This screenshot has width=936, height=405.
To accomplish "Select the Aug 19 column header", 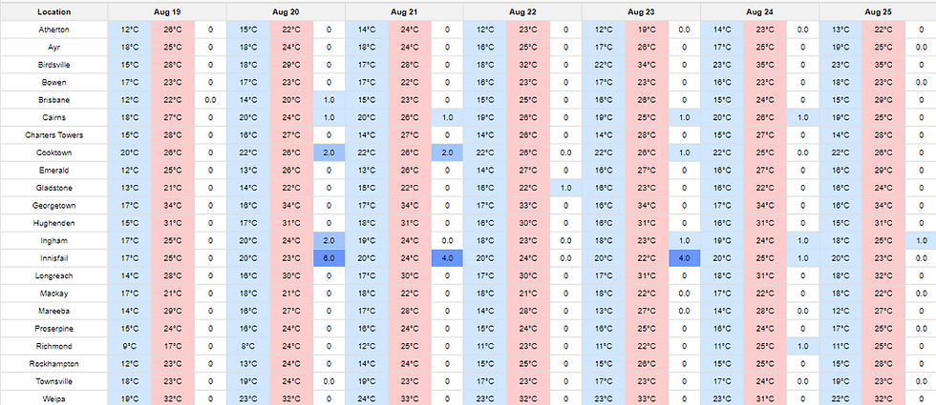I will click(x=167, y=12).
